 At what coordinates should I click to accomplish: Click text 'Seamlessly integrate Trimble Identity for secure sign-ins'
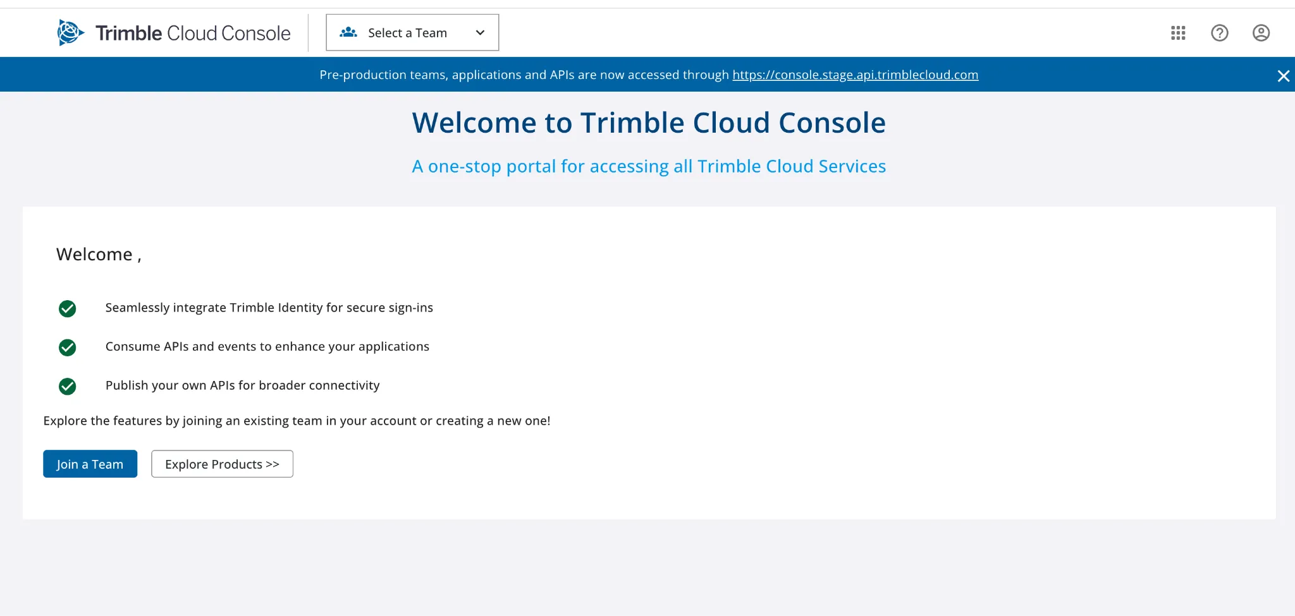[269, 308]
